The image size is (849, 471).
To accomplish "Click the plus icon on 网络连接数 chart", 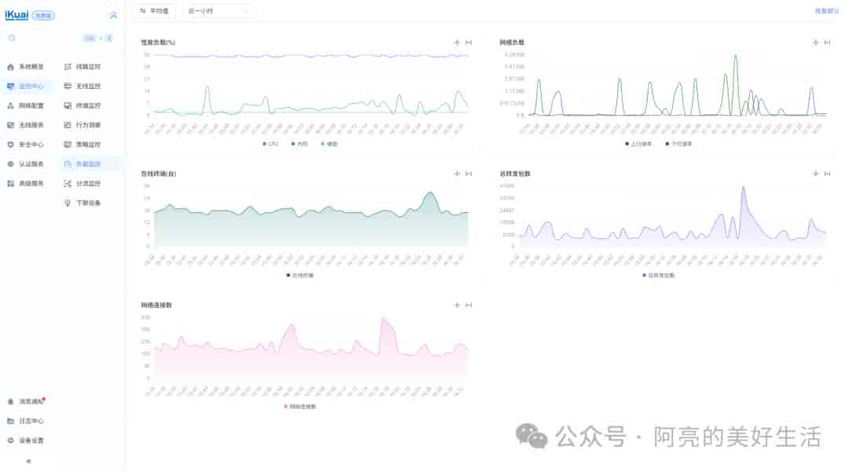I will pyautogui.click(x=457, y=305).
